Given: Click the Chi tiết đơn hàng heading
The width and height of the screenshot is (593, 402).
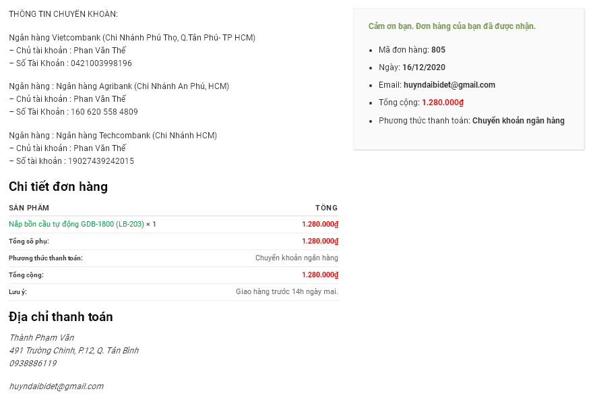Looking at the screenshot, I should pos(58,187).
